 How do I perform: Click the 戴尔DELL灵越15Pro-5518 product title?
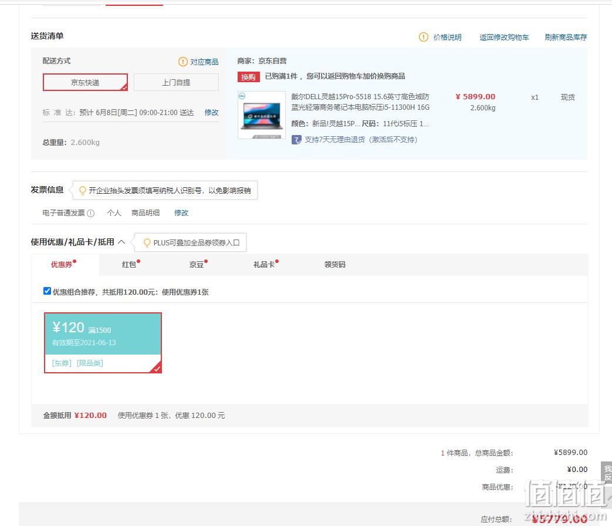(360, 102)
